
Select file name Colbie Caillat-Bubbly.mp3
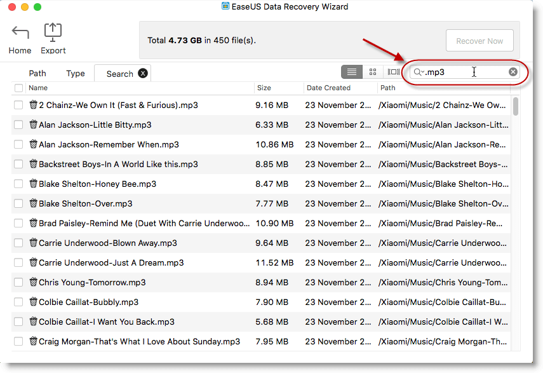click(89, 302)
